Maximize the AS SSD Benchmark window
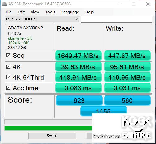The width and height of the screenshot is (156, 144). 134,4
